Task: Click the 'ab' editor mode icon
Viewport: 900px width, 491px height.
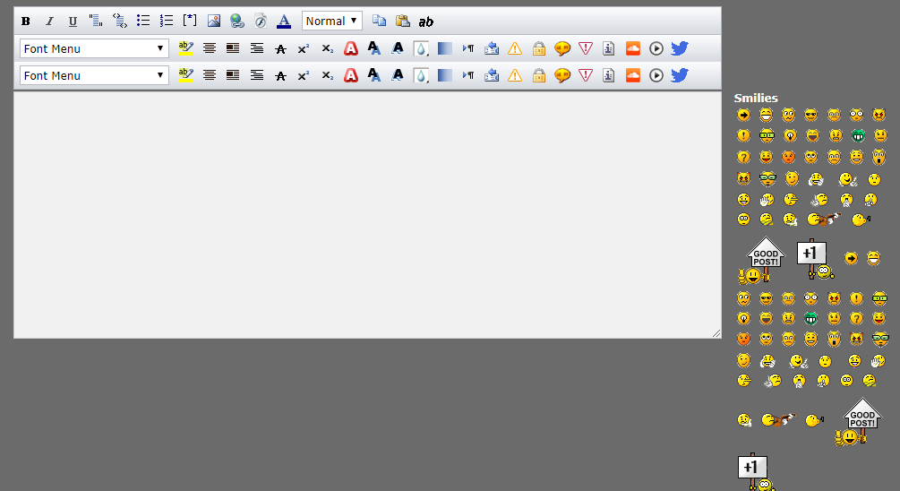Action: pos(426,22)
